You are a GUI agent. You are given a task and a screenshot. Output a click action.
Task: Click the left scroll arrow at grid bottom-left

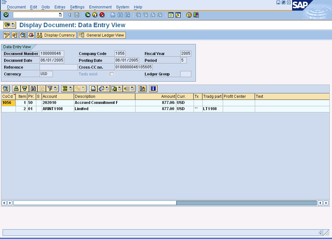4,203
